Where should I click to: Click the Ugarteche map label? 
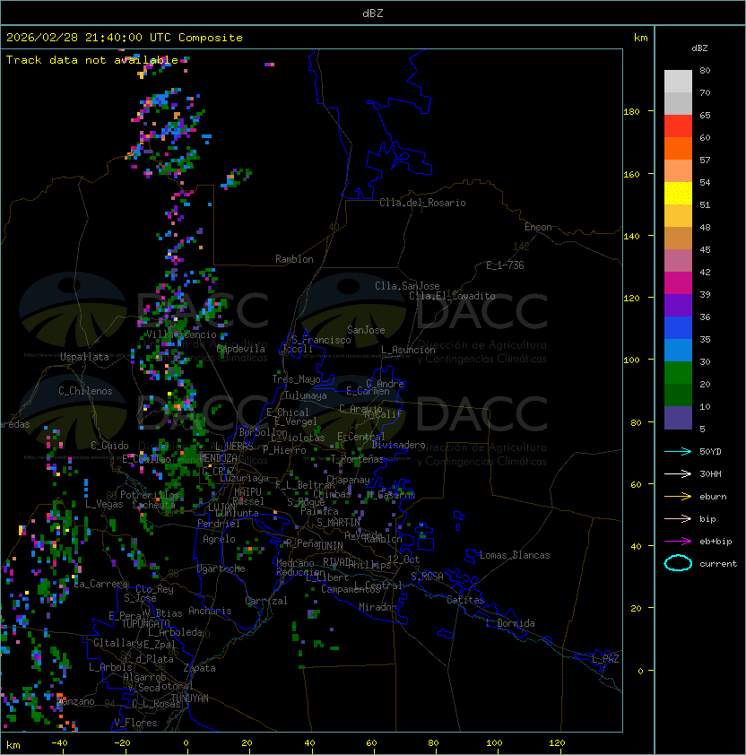(221, 568)
